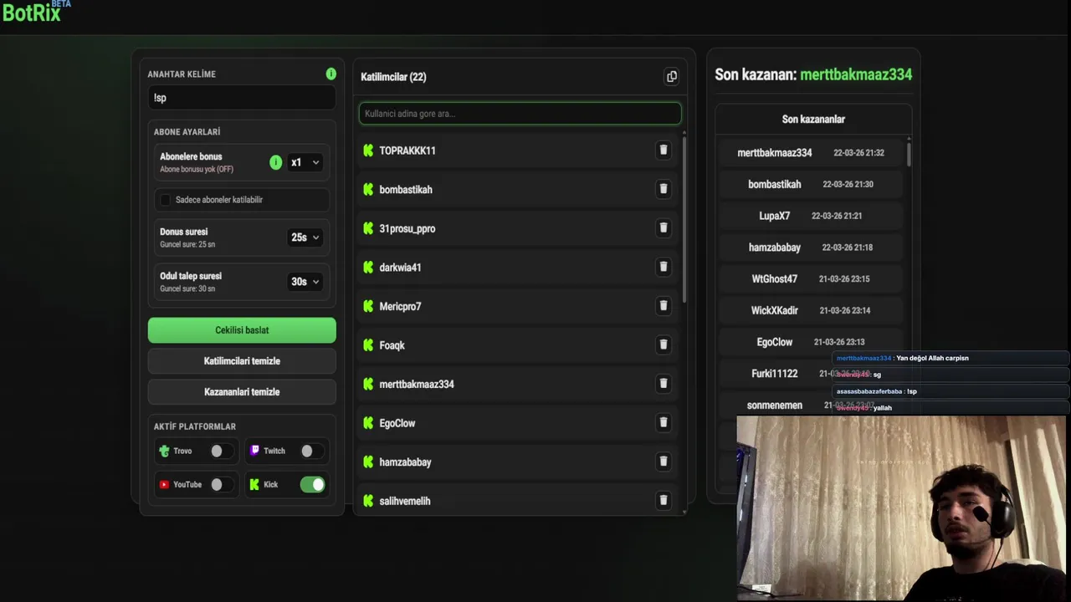Enable the Twitch platform toggle
This screenshot has width=1071, height=602.
pos(311,451)
